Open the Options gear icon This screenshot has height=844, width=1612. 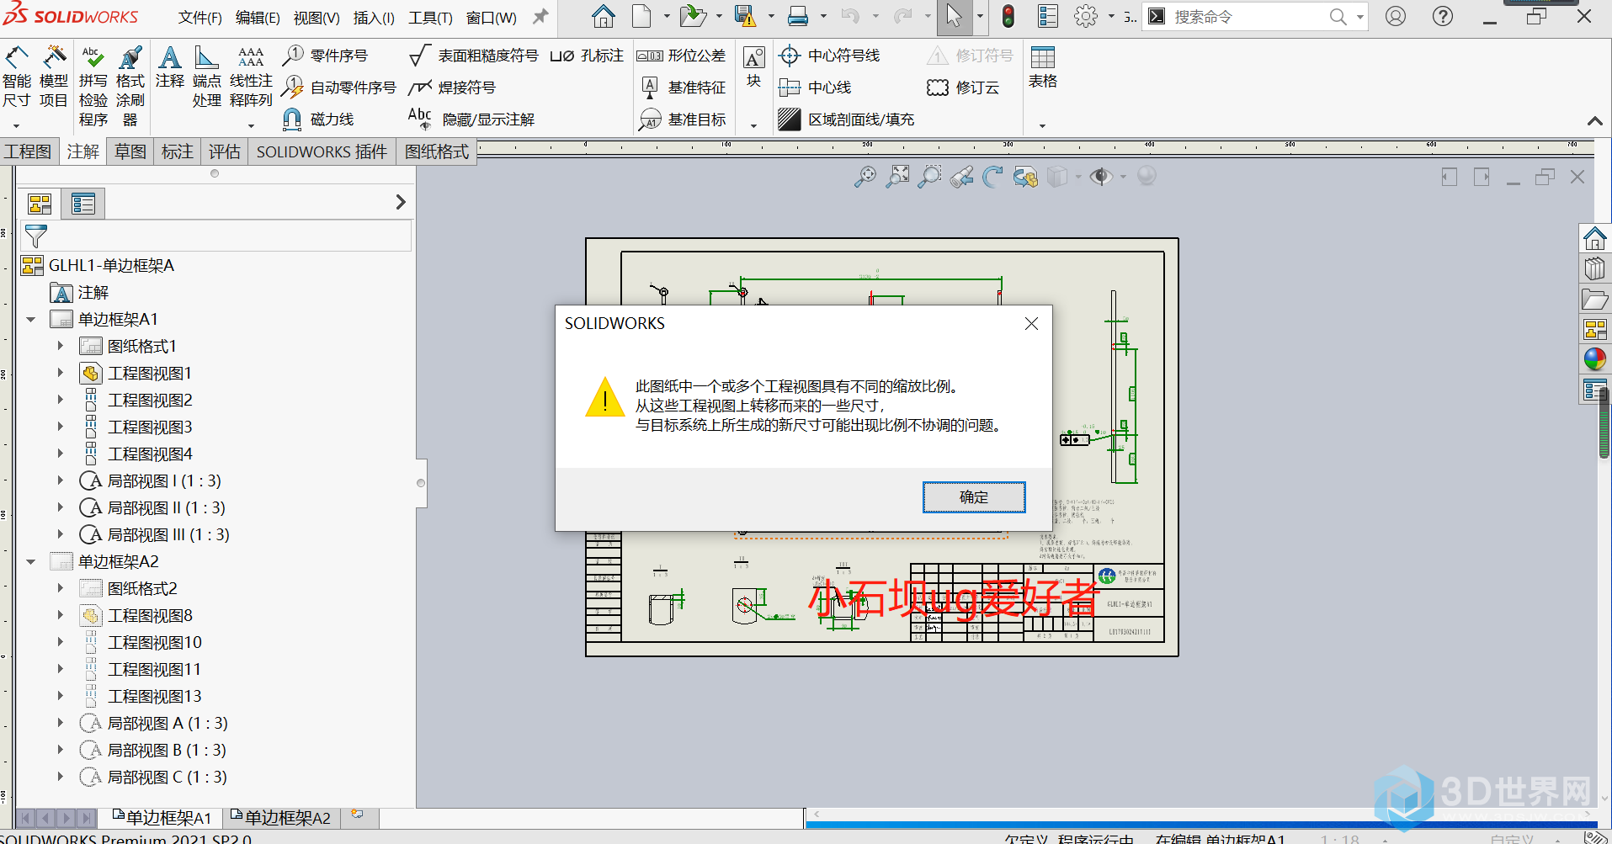coord(1086,16)
